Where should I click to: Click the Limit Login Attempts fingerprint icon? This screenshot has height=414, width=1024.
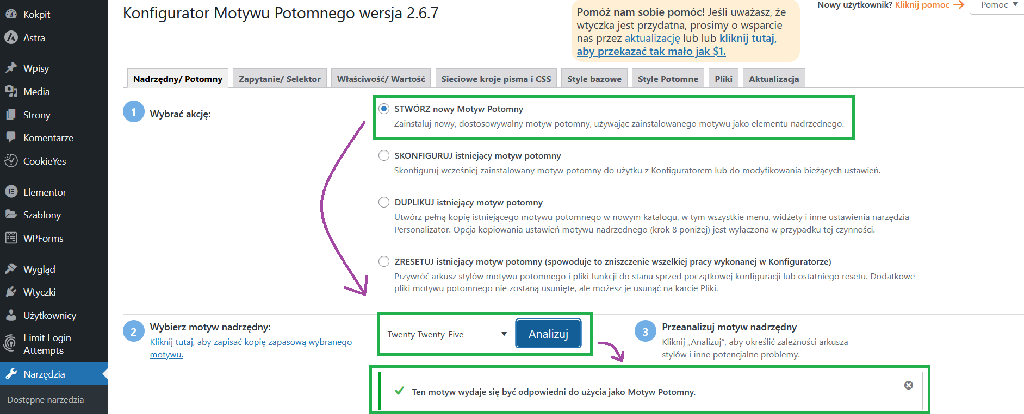[x=11, y=344]
